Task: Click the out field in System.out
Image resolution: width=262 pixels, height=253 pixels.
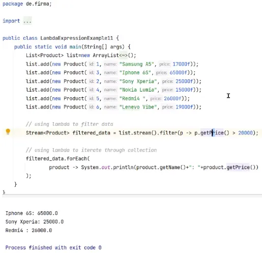Action: click(x=106, y=167)
